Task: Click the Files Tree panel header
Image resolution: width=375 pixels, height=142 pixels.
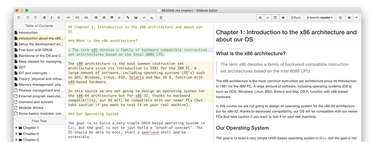Action: (x=39, y=121)
